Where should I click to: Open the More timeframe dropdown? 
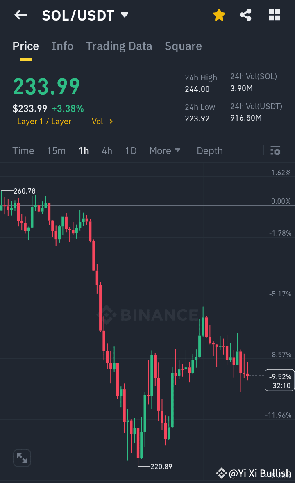[x=165, y=150]
